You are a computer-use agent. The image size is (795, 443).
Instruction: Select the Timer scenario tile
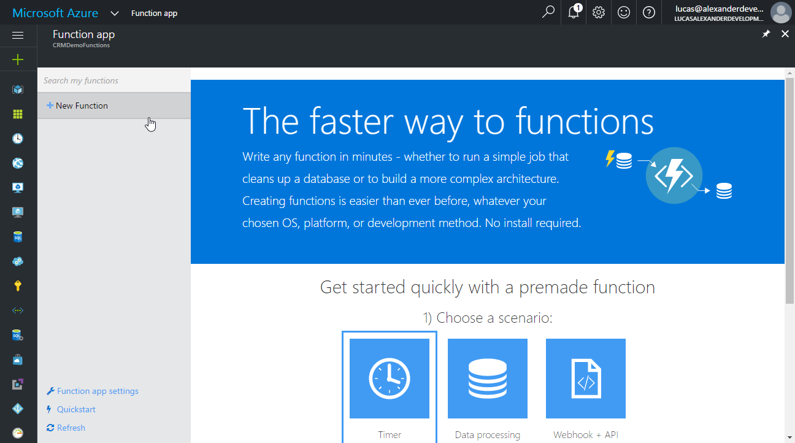coord(390,387)
